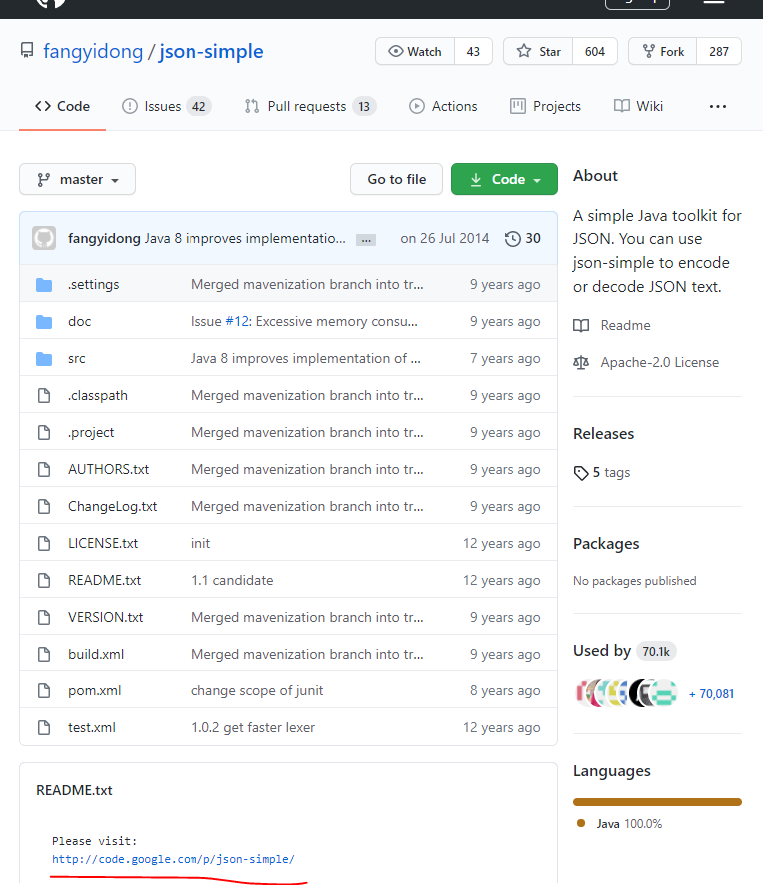Click the license scale icon
The width and height of the screenshot is (763, 885).
[x=581, y=362]
